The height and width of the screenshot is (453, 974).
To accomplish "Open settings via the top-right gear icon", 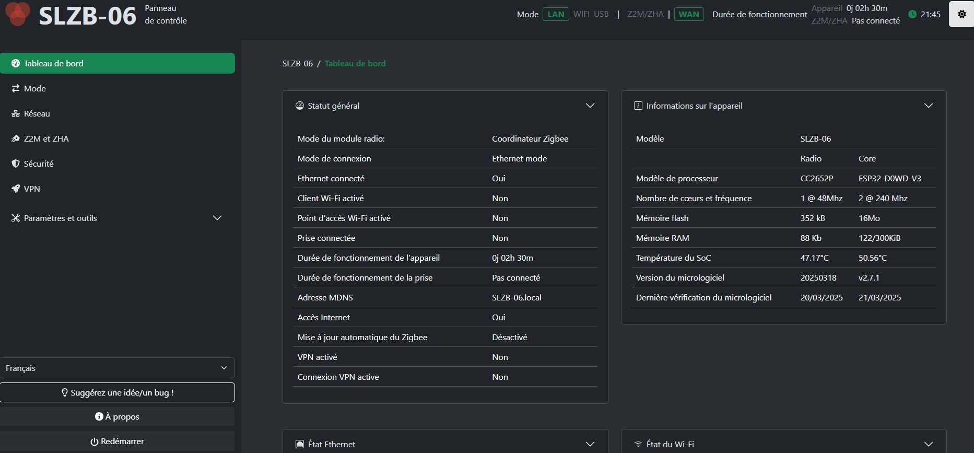I will (961, 14).
